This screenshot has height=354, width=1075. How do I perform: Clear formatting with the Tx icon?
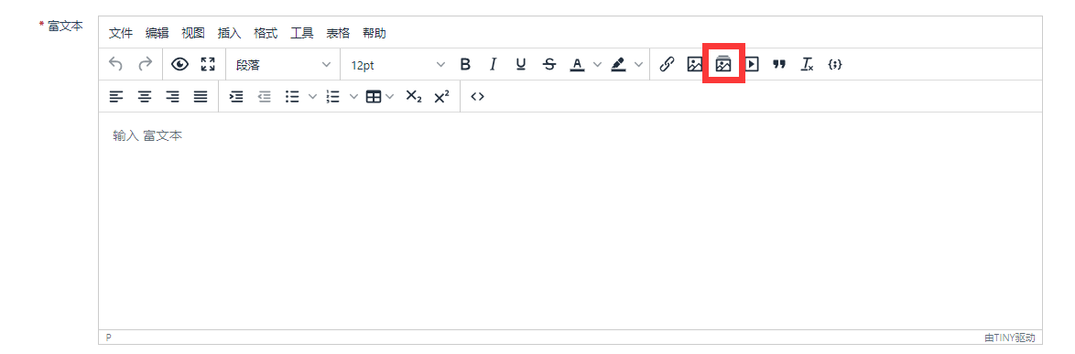[x=807, y=64]
